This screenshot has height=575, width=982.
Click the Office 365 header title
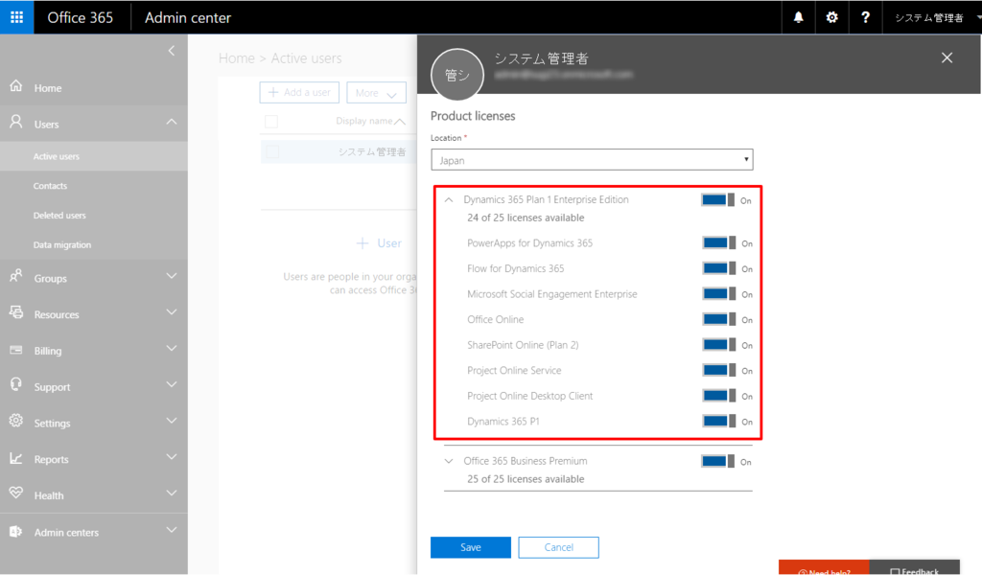(x=81, y=17)
